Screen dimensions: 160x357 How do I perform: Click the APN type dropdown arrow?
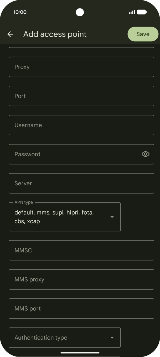(112, 217)
